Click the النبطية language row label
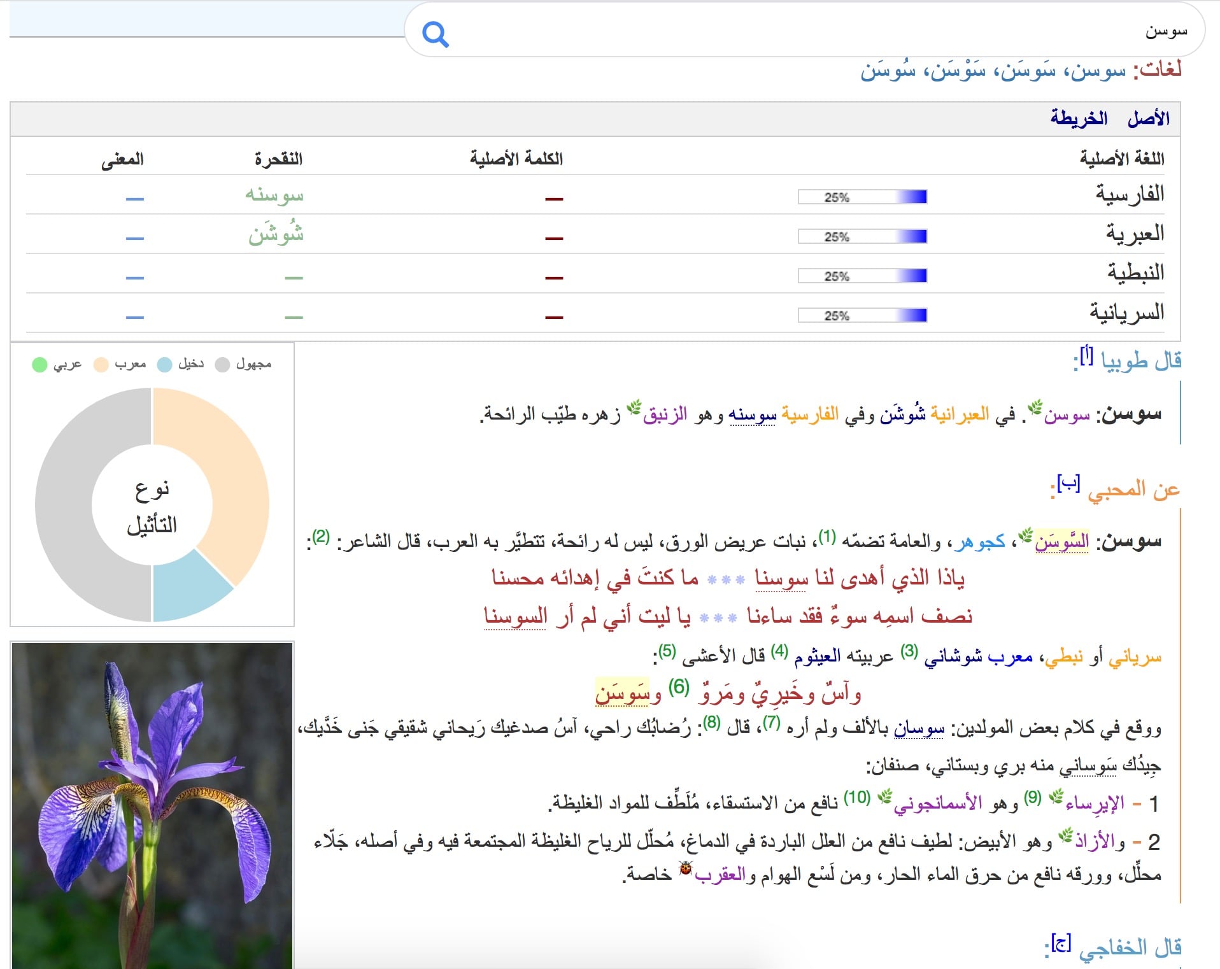Screen dimensions: 1220x969 (1135, 272)
